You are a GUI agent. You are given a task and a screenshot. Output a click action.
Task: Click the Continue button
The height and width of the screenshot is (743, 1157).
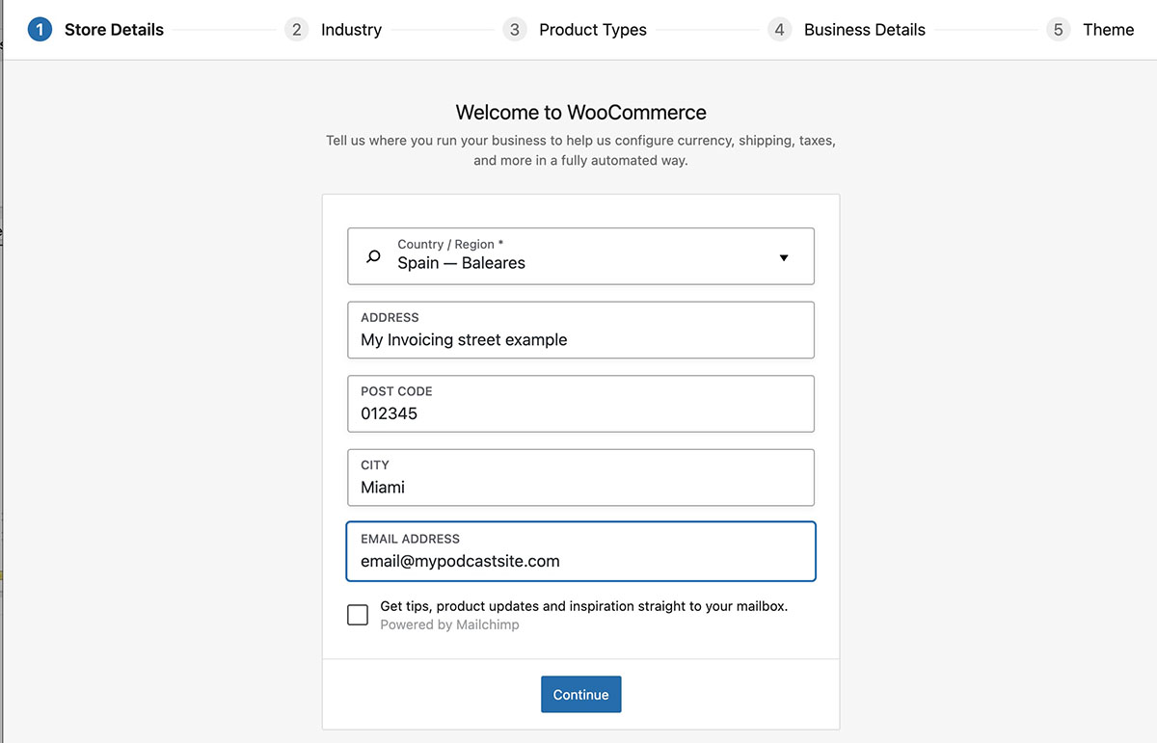(x=581, y=695)
